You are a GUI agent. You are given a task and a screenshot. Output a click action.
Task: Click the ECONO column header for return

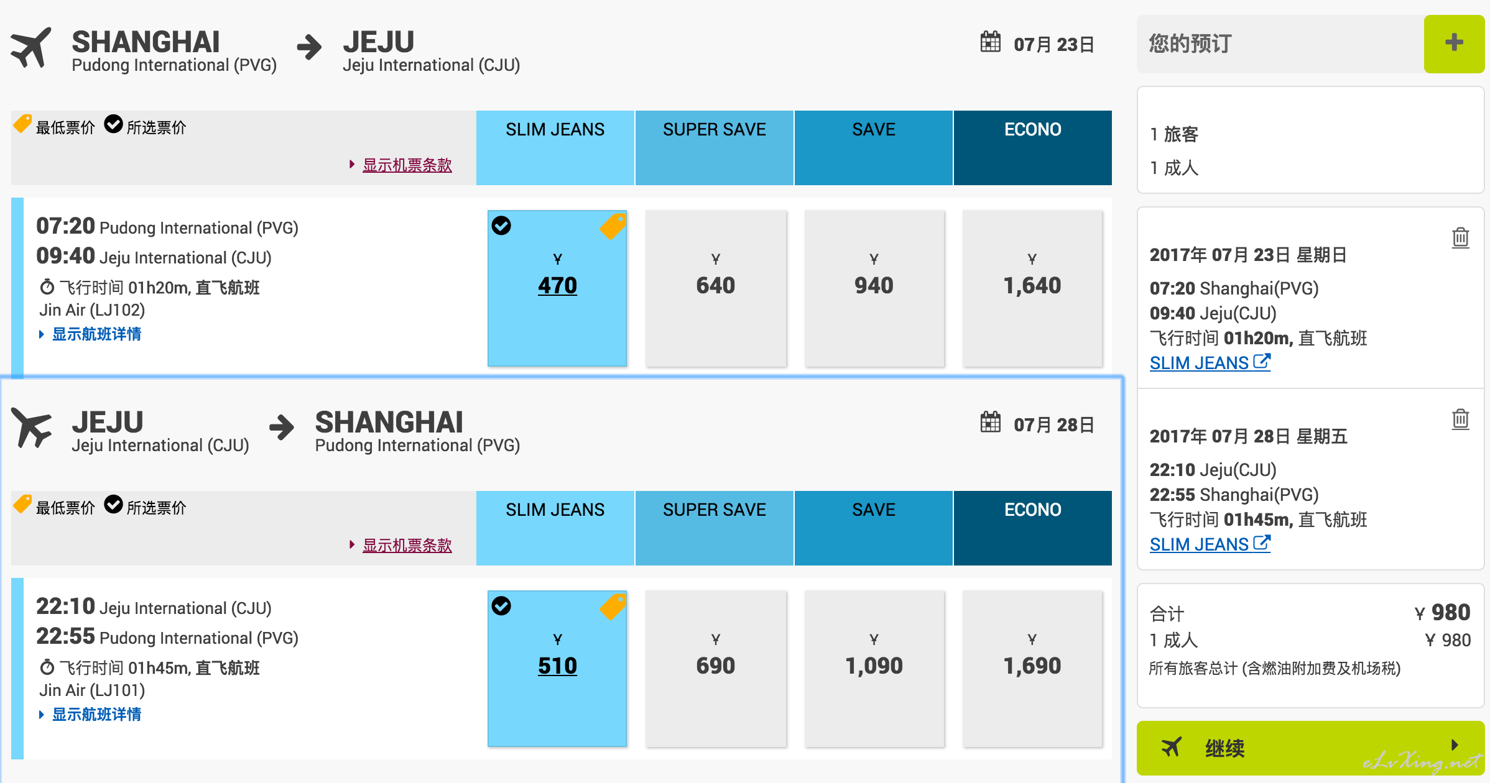[x=1032, y=528]
